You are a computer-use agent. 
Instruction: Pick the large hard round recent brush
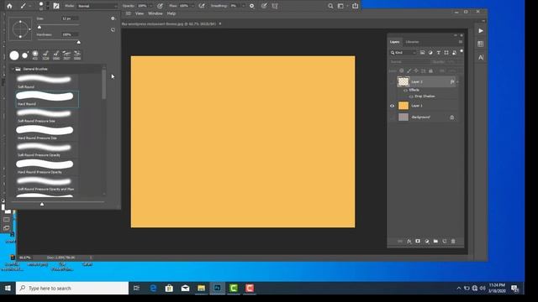click(14, 55)
